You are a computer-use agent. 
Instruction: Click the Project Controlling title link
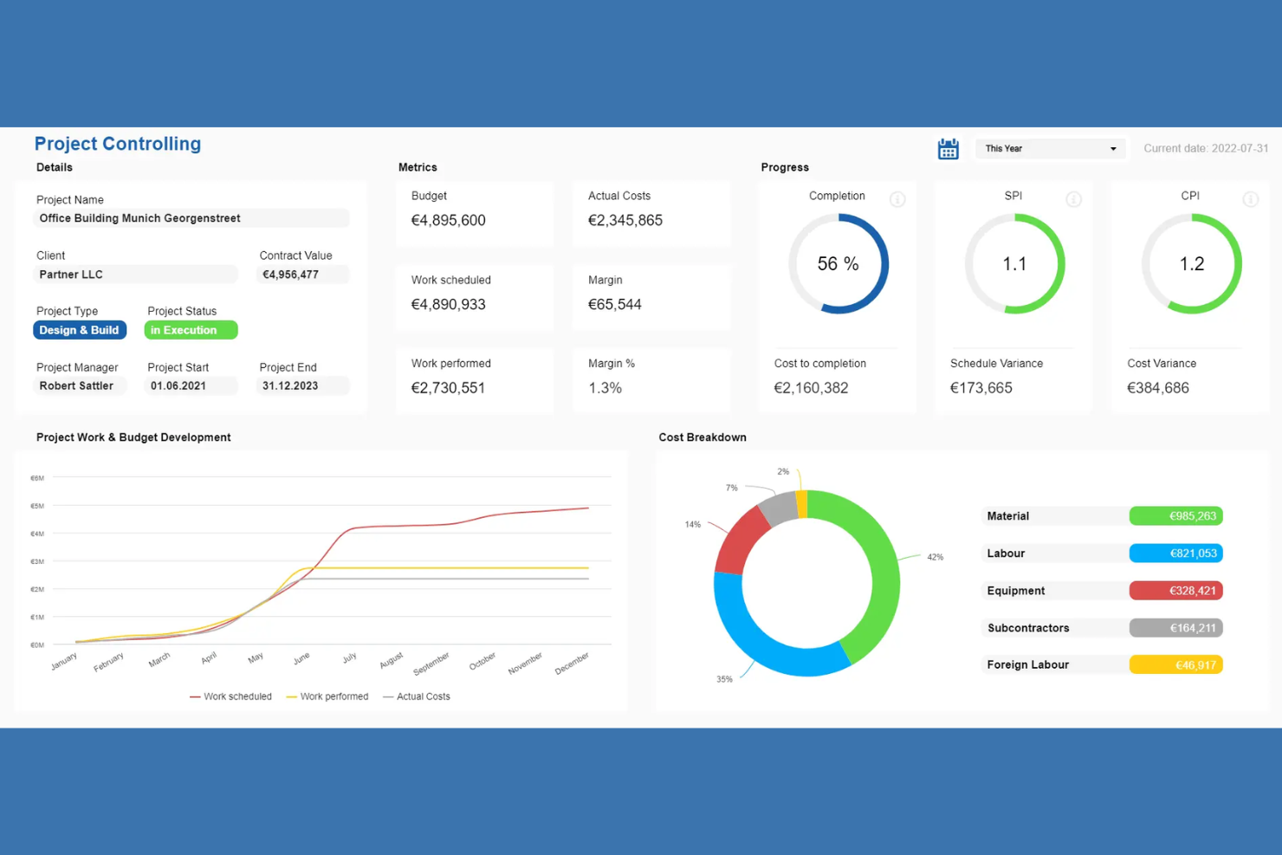118,143
